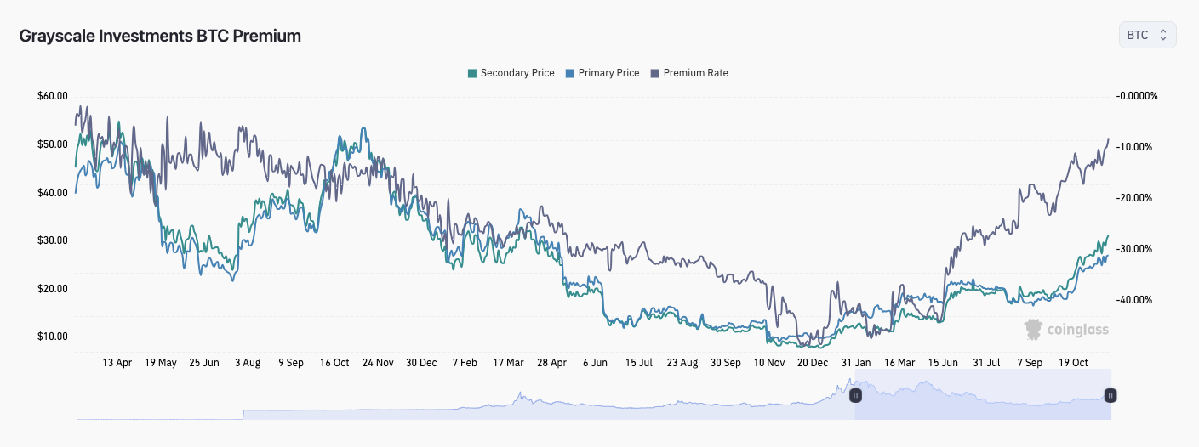Toggle the Secondary Price series label

point(517,73)
